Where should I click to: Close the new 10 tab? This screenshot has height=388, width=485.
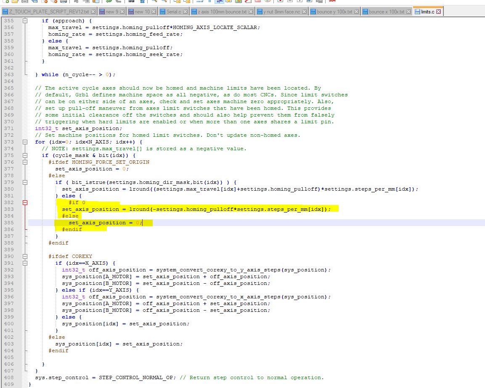[154, 12]
